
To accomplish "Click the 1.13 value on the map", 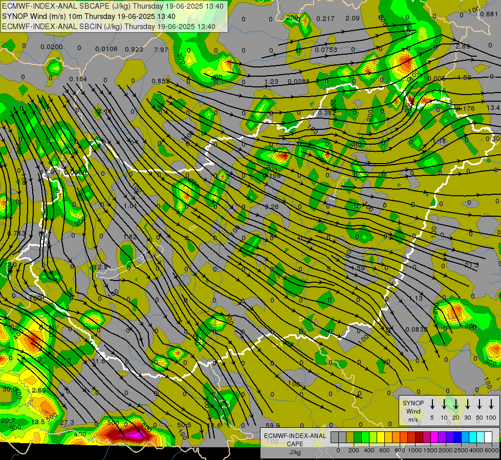I will [x=416, y=298].
